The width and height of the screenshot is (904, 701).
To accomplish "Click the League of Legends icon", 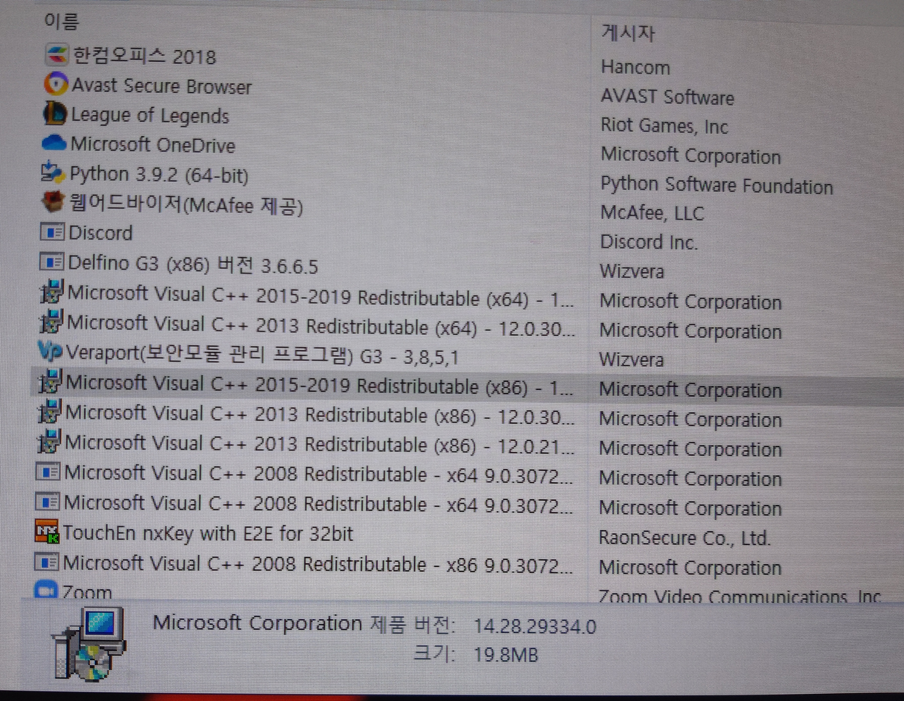I will click(x=55, y=113).
